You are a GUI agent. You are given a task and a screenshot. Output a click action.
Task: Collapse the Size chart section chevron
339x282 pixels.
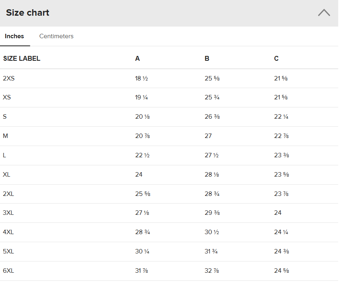coord(324,13)
